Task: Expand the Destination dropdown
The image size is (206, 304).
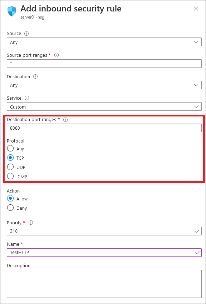Action: click(104, 85)
